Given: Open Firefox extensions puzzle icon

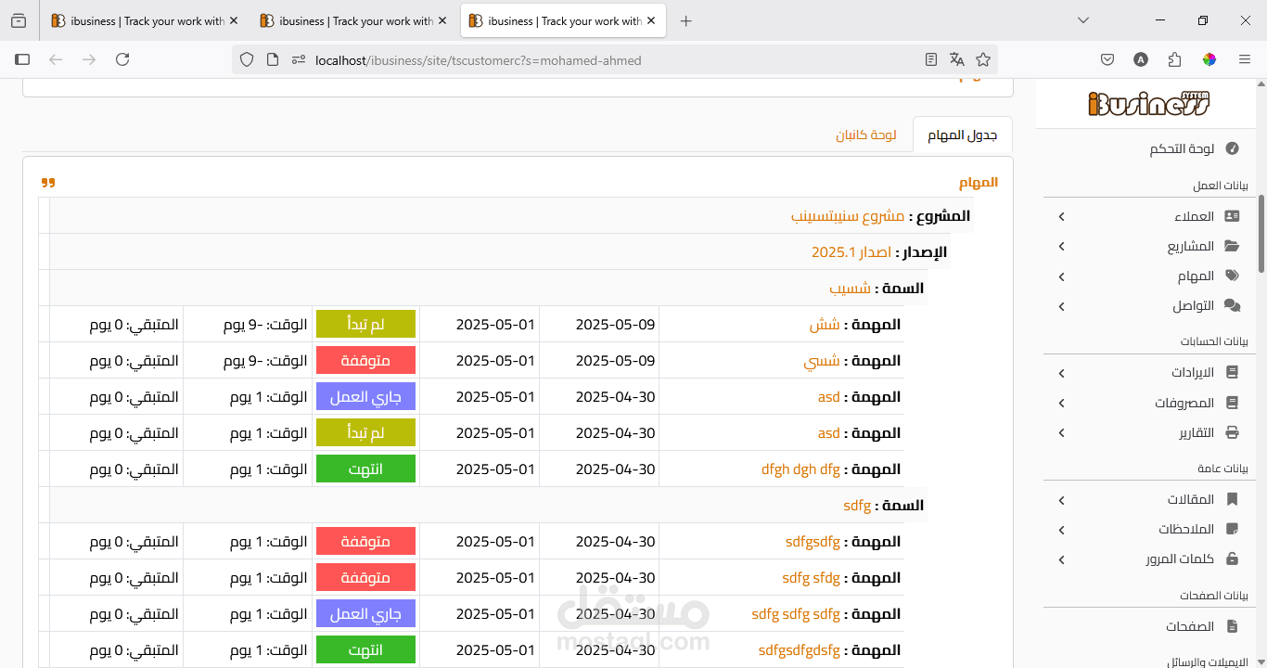Looking at the screenshot, I should pos(1175,59).
